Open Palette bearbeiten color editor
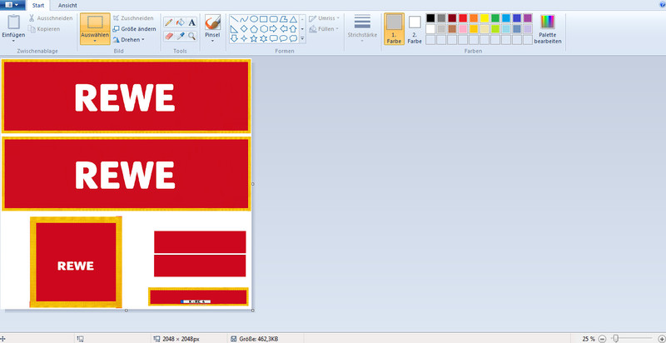The height and width of the screenshot is (343, 666). 548,29
